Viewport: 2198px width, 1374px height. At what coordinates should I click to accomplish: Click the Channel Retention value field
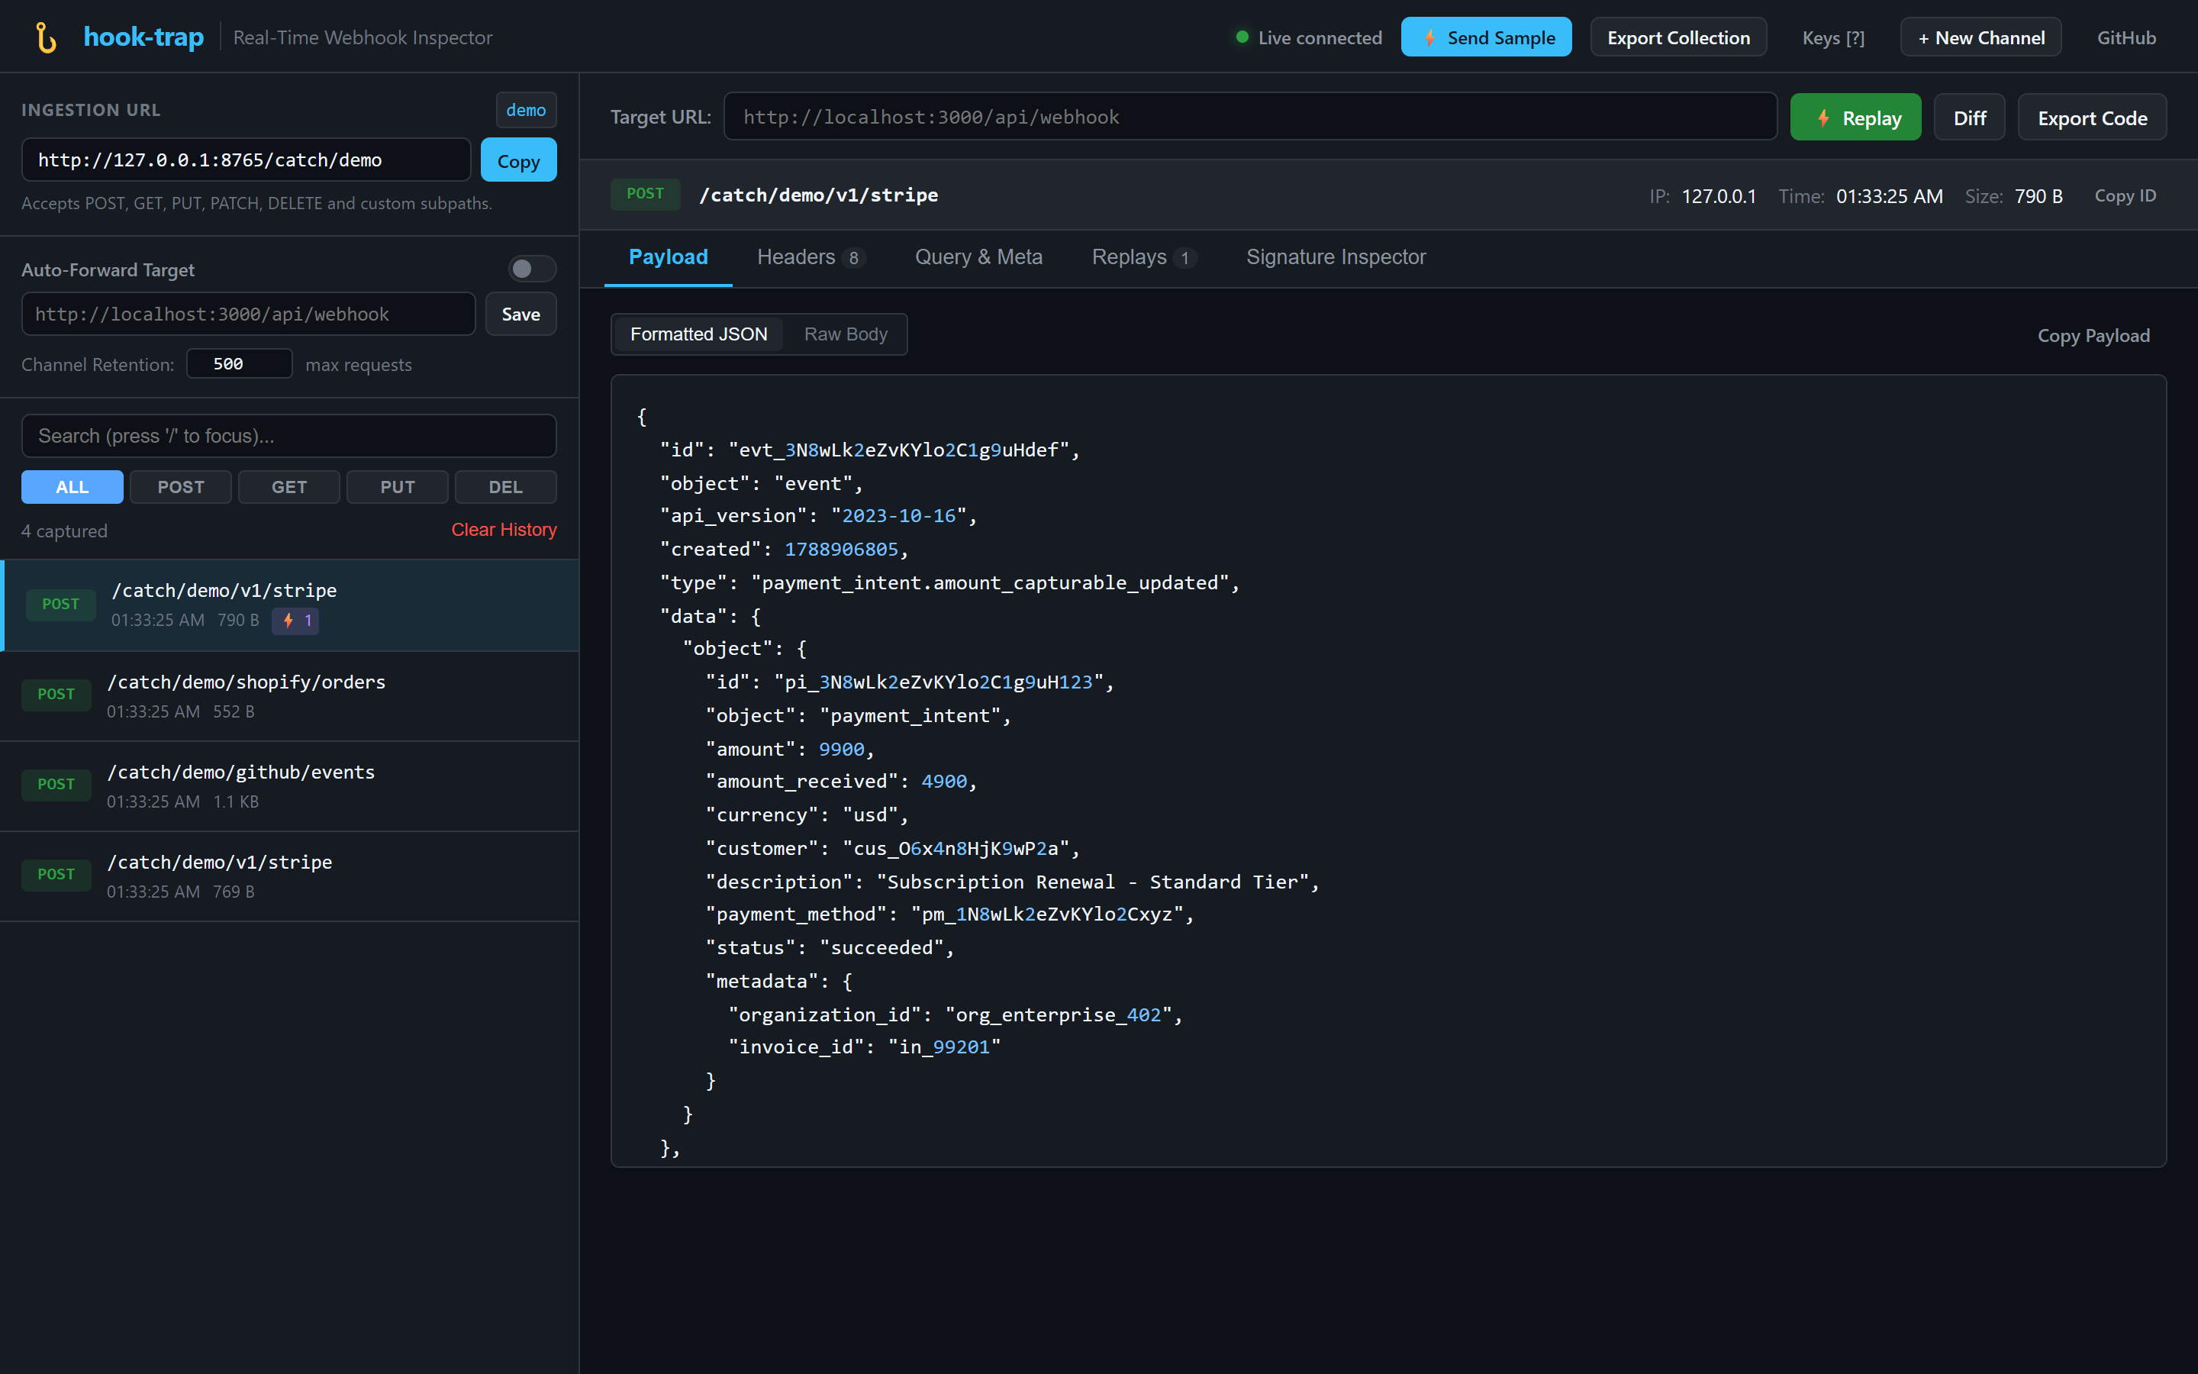240,363
